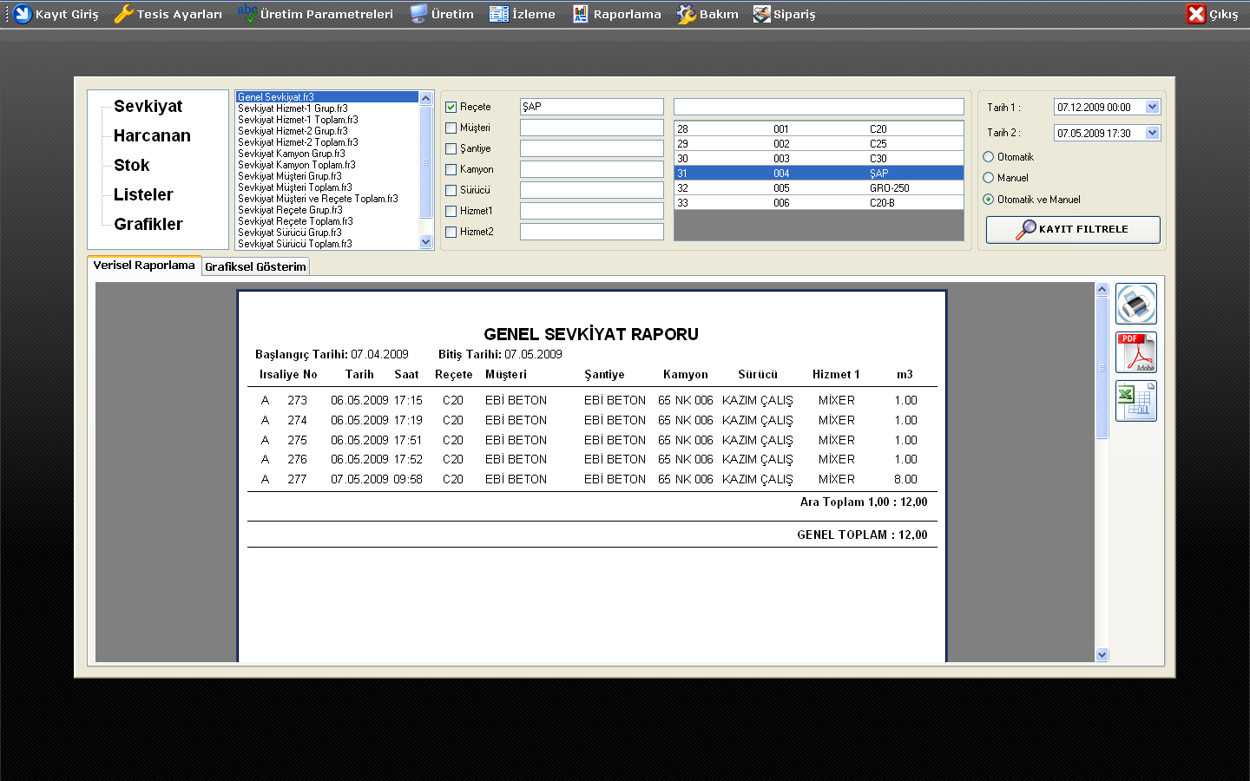Enable the Hizmet1 filter checkbox

pyautogui.click(x=451, y=212)
